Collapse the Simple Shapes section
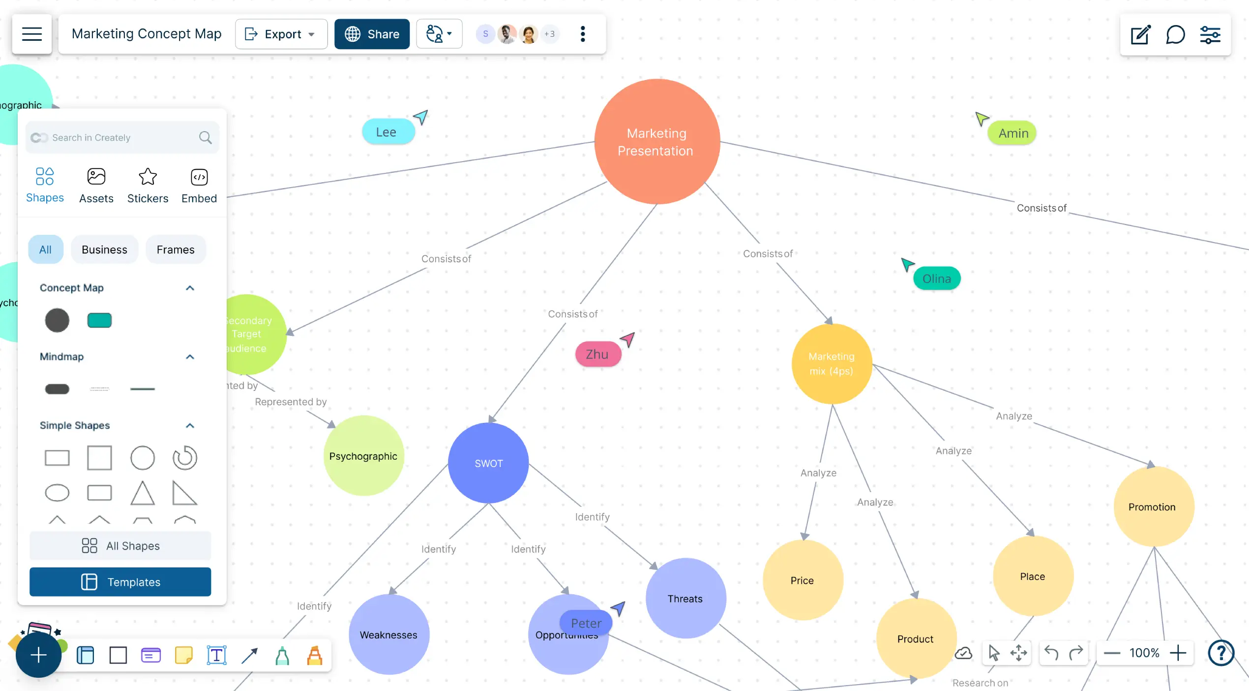Viewport: 1249px width, 691px height. [190, 425]
